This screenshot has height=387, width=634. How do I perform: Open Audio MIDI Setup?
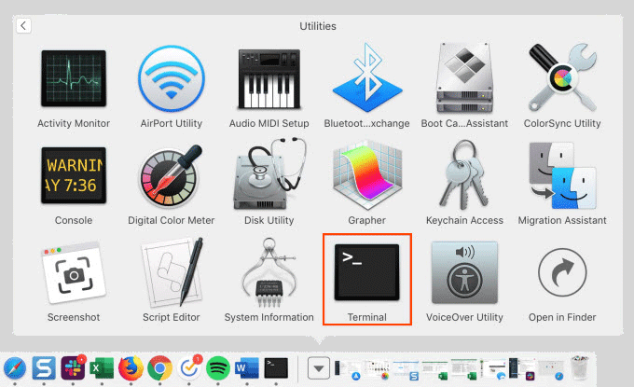coord(269,79)
